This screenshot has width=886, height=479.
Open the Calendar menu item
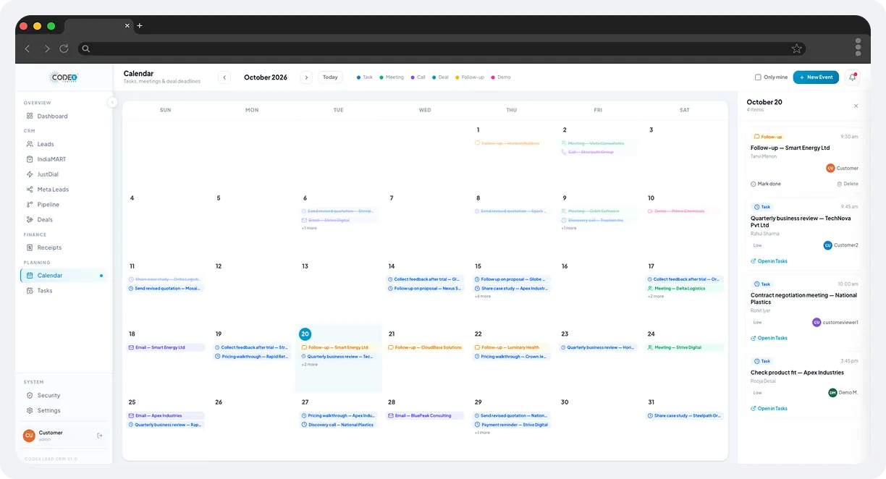tap(64, 276)
